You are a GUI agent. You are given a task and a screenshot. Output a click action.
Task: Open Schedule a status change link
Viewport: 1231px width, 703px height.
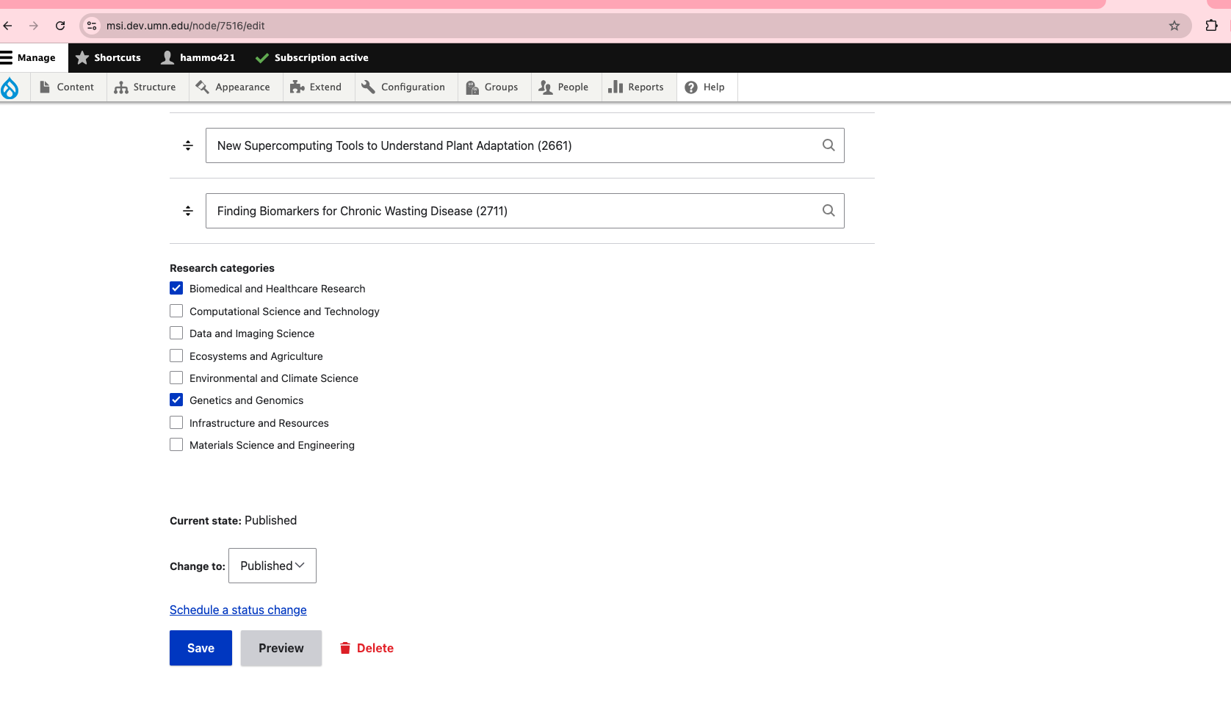click(238, 610)
